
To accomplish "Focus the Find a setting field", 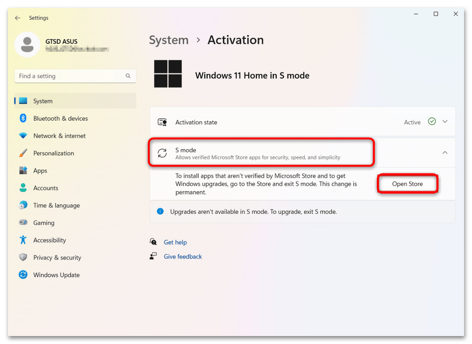I will pyautogui.click(x=75, y=76).
